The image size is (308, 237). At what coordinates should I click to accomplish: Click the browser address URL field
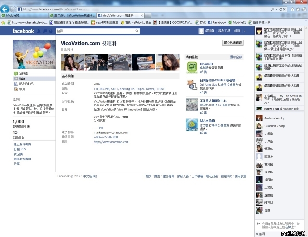143,9
